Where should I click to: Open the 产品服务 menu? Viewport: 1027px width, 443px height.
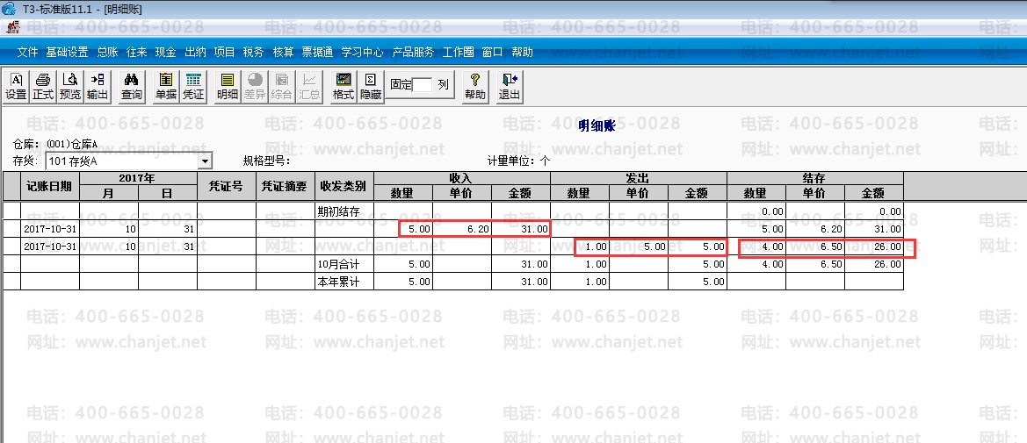[x=413, y=53]
